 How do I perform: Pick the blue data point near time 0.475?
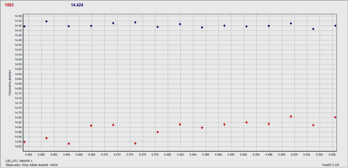pyautogui.click(x=135, y=22)
